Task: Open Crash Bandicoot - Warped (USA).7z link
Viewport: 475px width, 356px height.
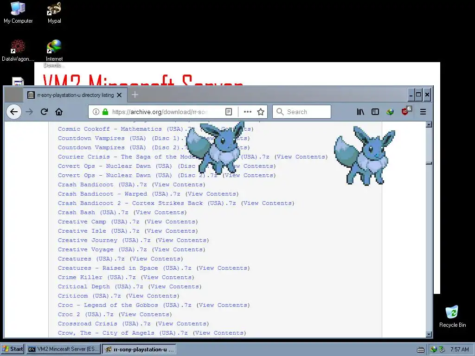Action: coord(119,194)
